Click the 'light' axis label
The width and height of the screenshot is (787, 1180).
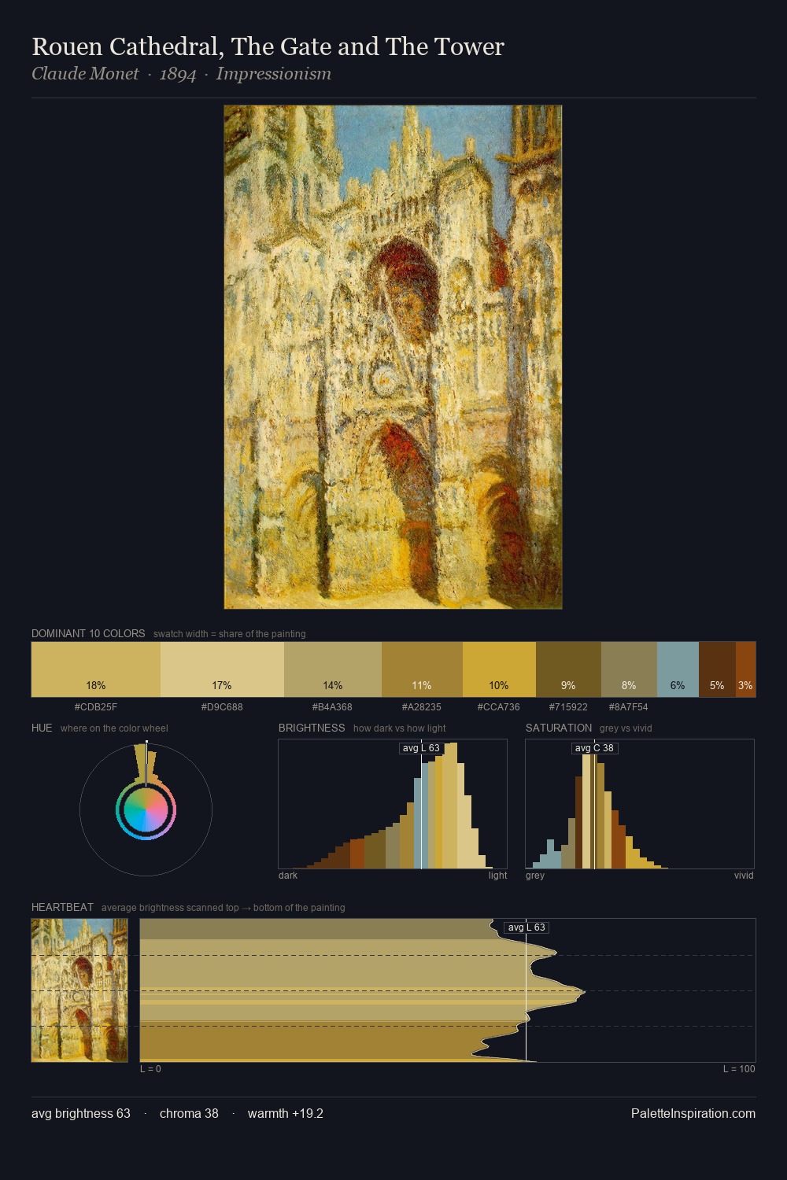pos(498,876)
